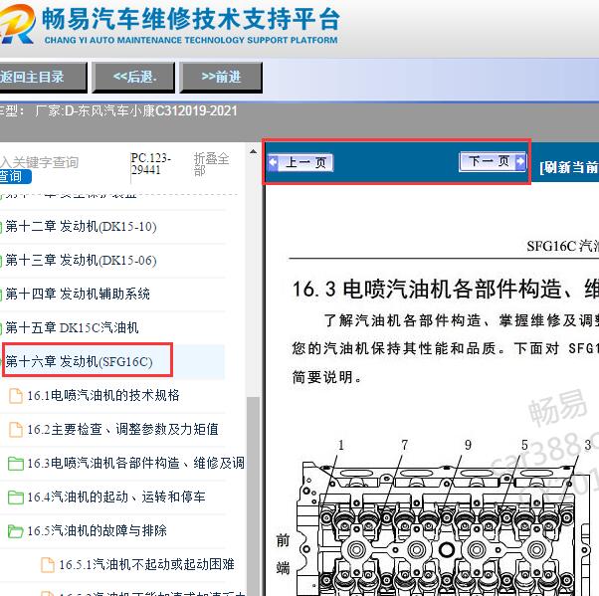
Task: Click the SFG16C page header text
Action: click(562, 246)
